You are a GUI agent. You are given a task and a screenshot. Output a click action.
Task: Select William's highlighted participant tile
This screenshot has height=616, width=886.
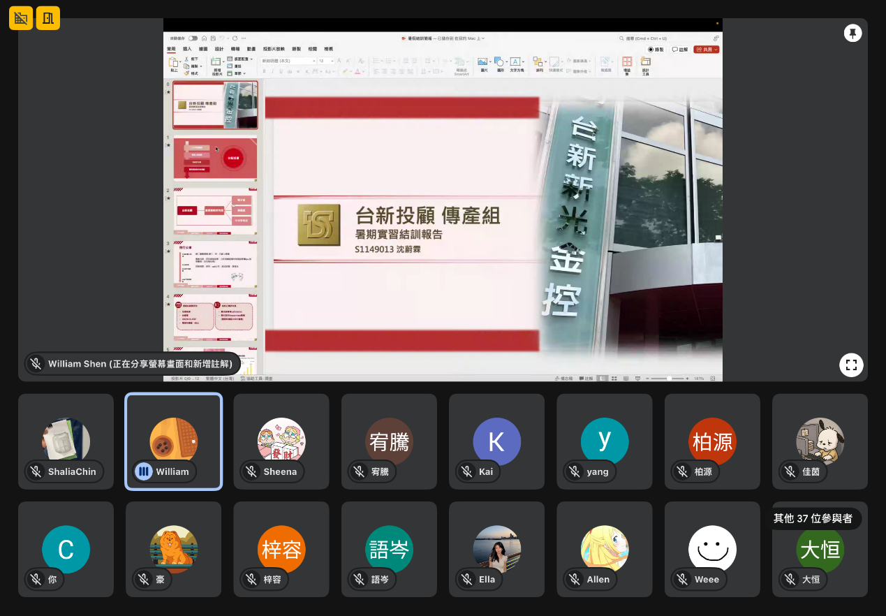tap(174, 441)
